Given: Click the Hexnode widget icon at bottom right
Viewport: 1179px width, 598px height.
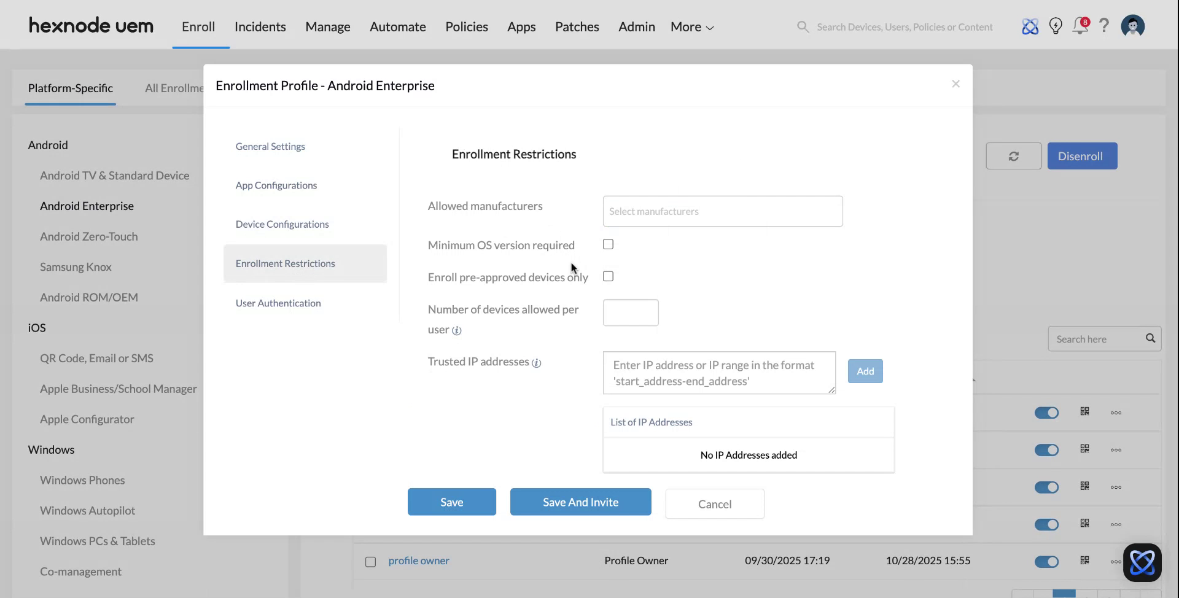Looking at the screenshot, I should [x=1141, y=562].
